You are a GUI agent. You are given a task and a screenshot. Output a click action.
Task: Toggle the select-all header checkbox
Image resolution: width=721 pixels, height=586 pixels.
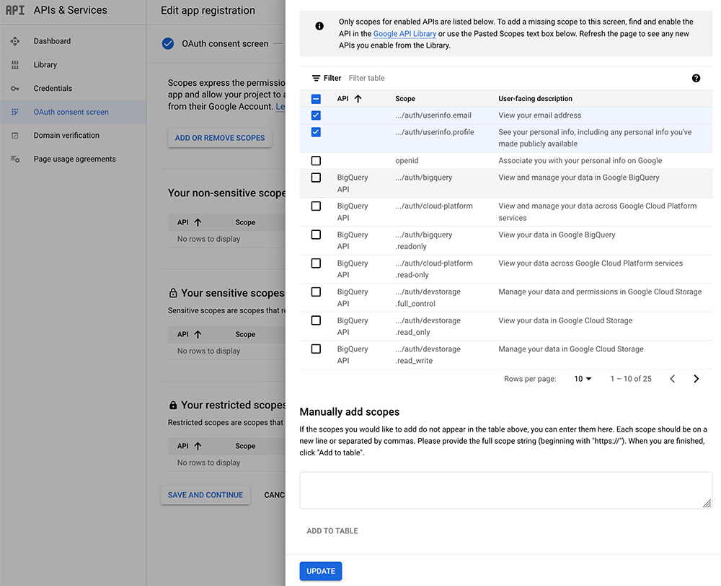coord(316,99)
